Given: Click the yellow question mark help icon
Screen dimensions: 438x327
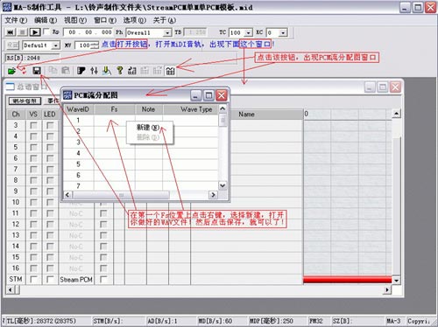Looking at the screenshot, I should (x=119, y=71).
